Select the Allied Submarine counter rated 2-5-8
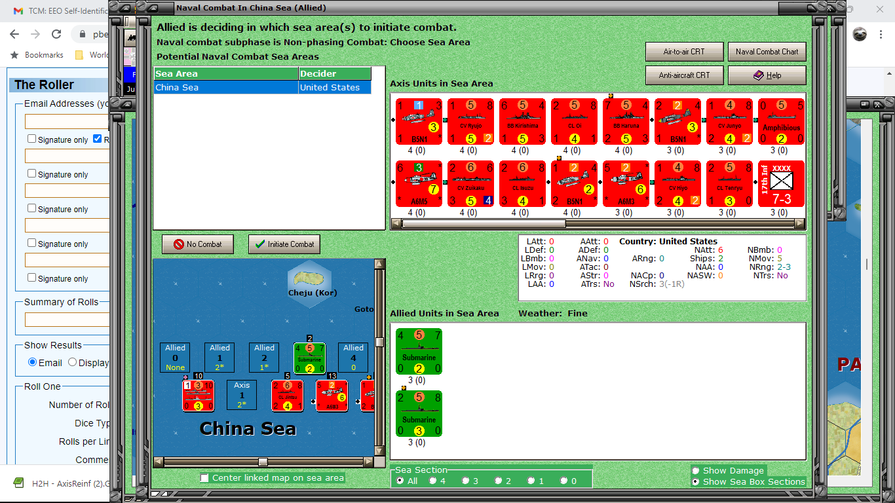This screenshot has height=503, width=895. [x=419, y=414]
